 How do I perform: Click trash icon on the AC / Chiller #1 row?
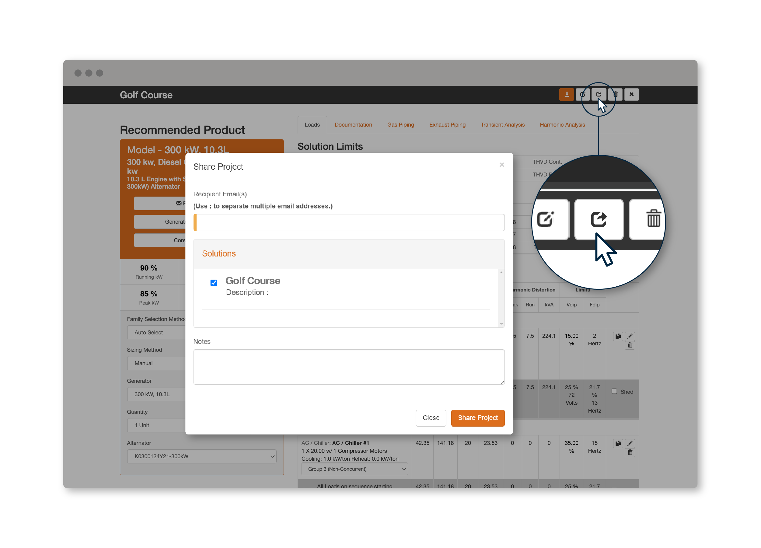[630, 453]
